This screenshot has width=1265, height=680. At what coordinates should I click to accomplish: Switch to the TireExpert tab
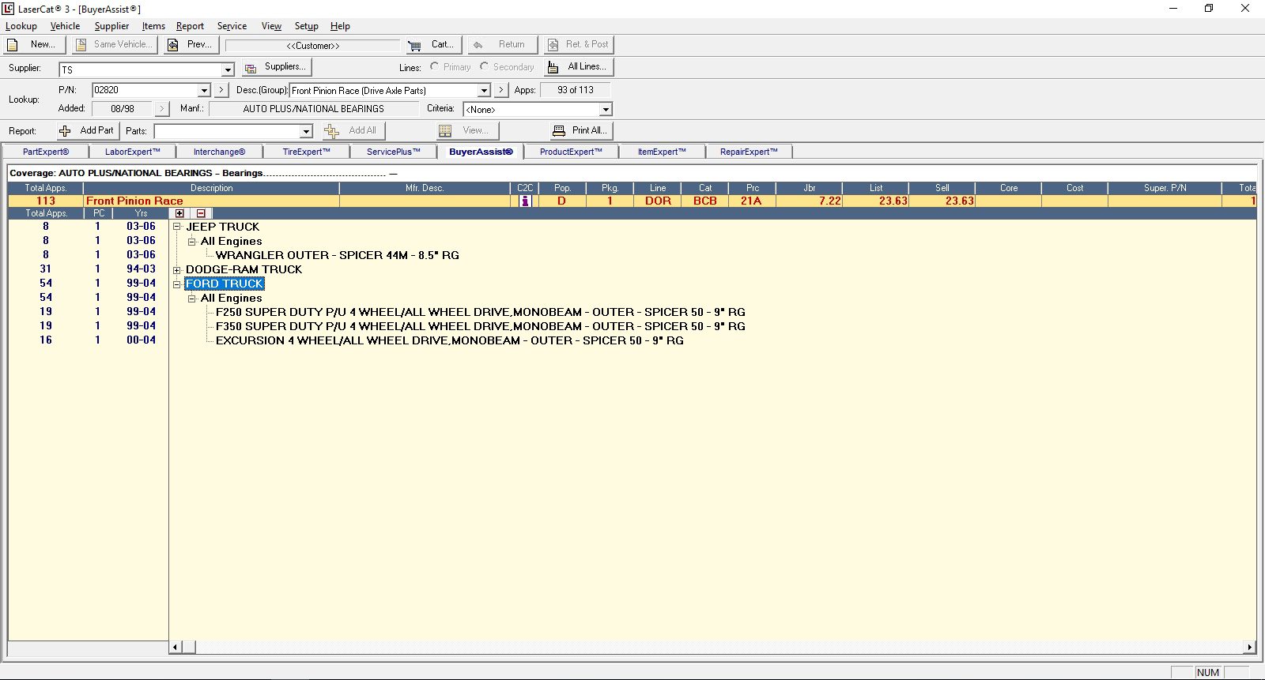[306, 152]
